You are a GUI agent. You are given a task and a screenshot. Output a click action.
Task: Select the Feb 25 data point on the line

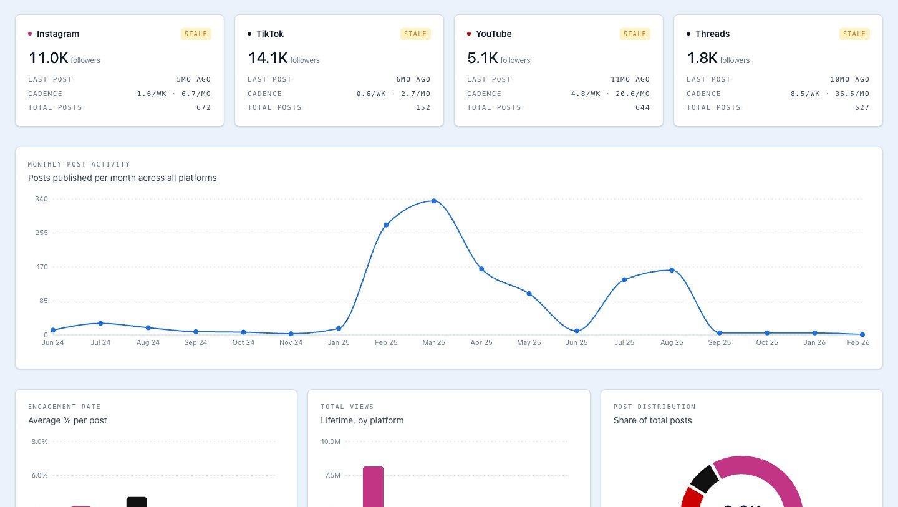(386, 225)
